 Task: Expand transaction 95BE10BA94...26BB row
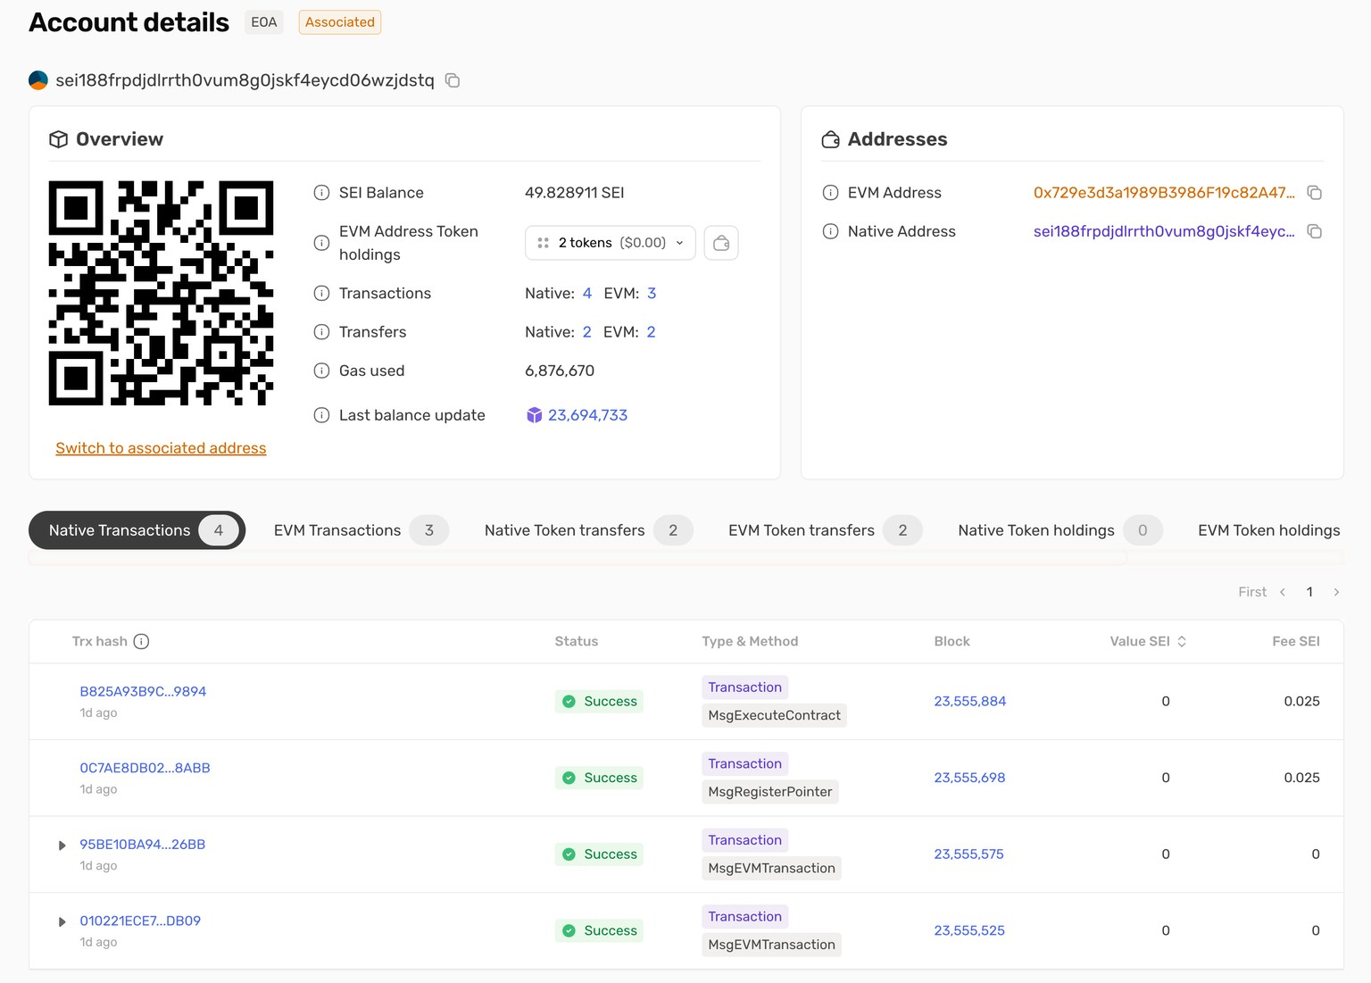pyautogui.click(x=62, y=846)
